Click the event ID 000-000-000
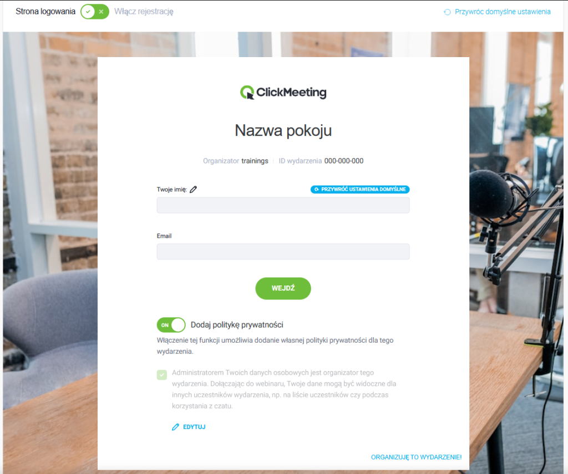This screenshot has width=568, height=474. tap(344, 161)
